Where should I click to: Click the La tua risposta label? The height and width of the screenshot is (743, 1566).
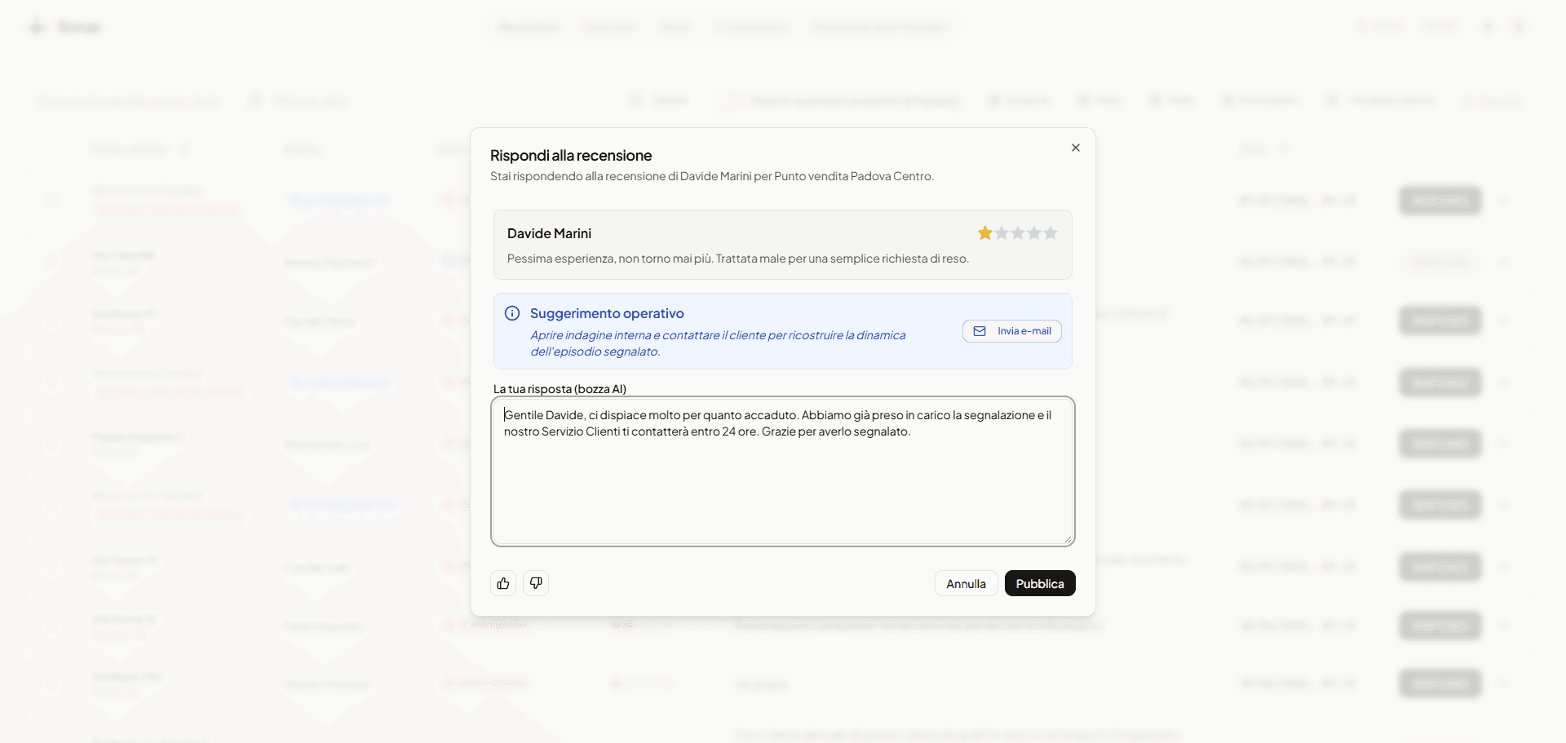[560, 389]
